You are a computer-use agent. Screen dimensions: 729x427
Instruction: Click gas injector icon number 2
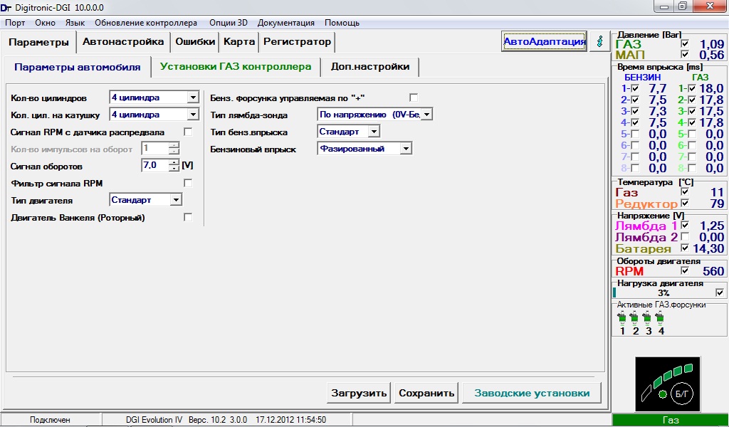pyautogui.click(x=634, y=318)
